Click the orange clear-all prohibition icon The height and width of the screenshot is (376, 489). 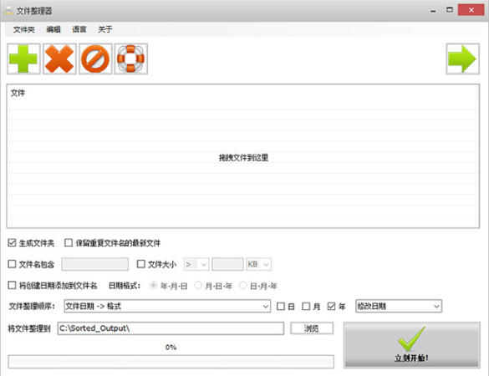[x=95, y=59]
